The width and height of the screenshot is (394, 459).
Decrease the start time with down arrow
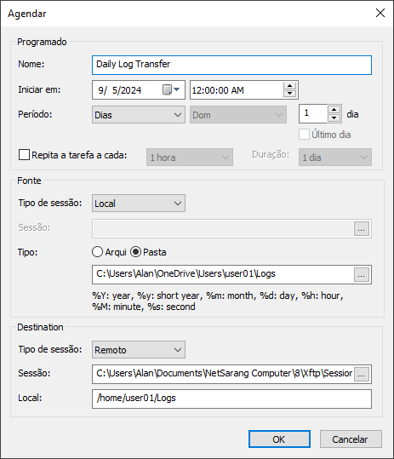click(289, 94)
